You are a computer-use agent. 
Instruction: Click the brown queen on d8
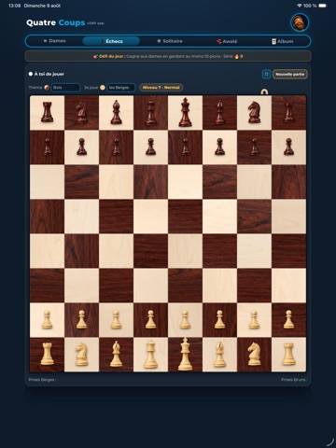pos(150,113)
